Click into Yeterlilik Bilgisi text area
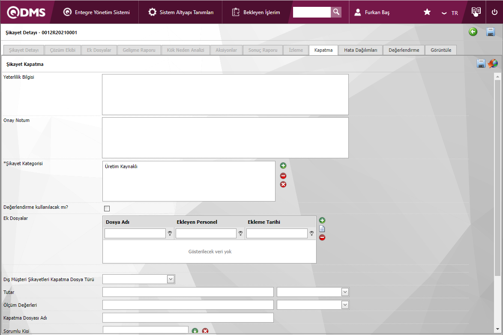This screenshot has height=335, width=503. [x=225, y=95]
